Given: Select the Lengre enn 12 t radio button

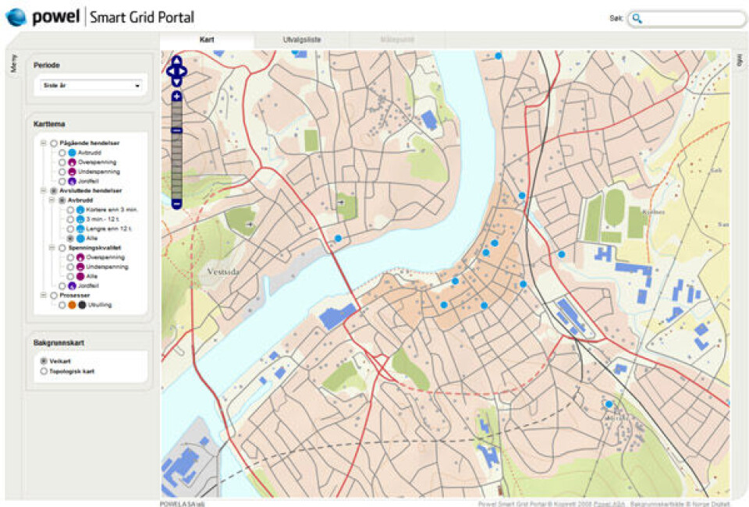Looking at the screenshot, I should point(70,229).
